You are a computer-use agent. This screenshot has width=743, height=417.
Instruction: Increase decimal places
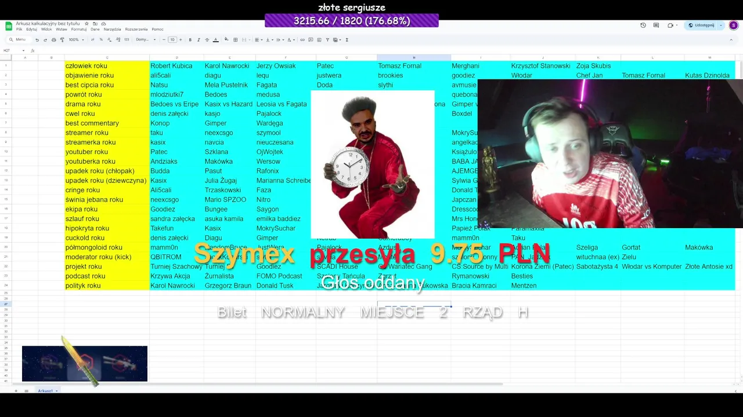point(118,40)
